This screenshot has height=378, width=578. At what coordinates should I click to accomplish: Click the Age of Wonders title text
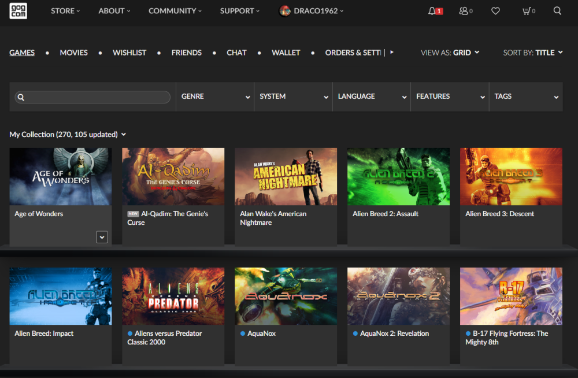pos(39,214)
